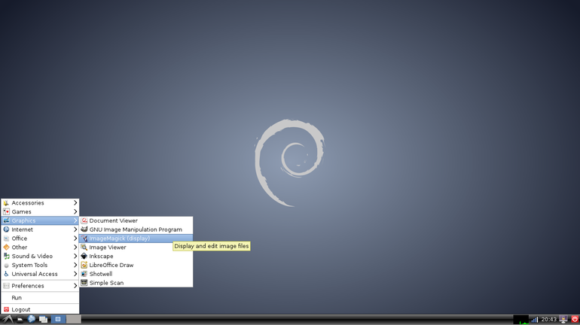Click the web browser globe icon in taskbar

point(32,320)
